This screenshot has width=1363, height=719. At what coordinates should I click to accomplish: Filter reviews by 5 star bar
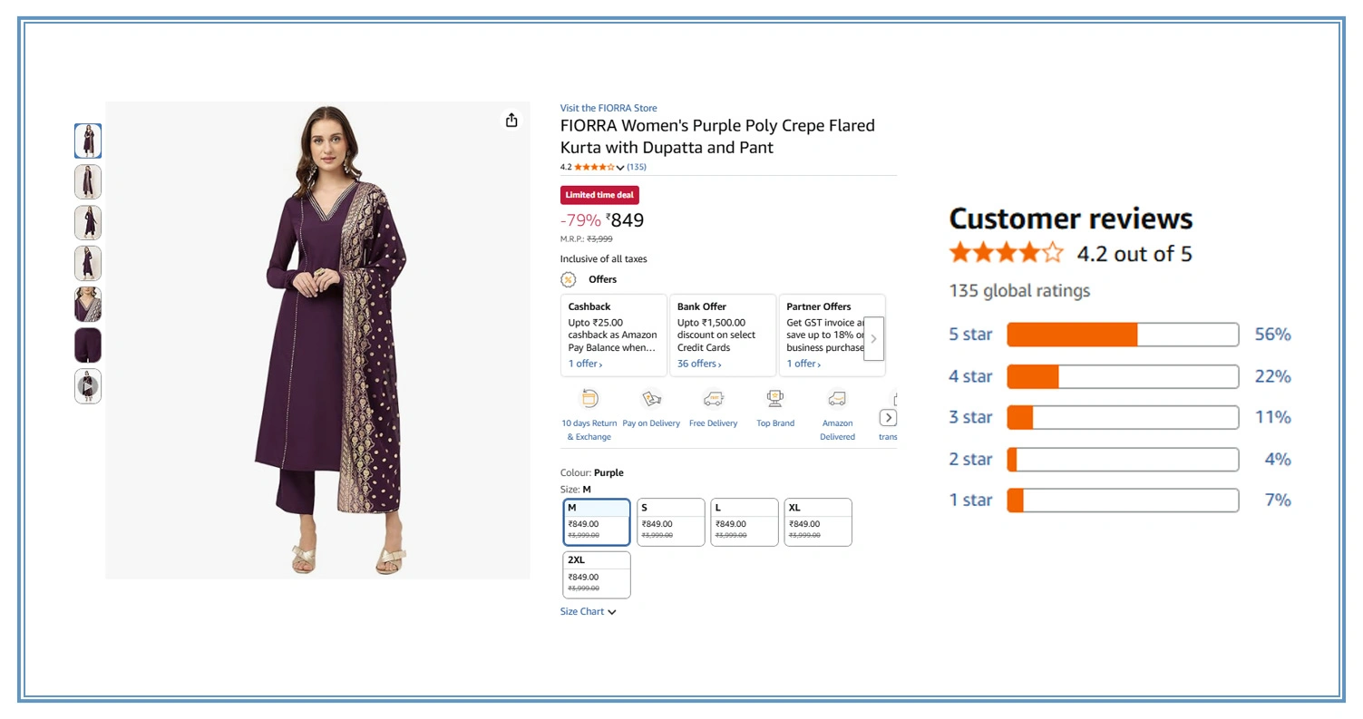1122,335
